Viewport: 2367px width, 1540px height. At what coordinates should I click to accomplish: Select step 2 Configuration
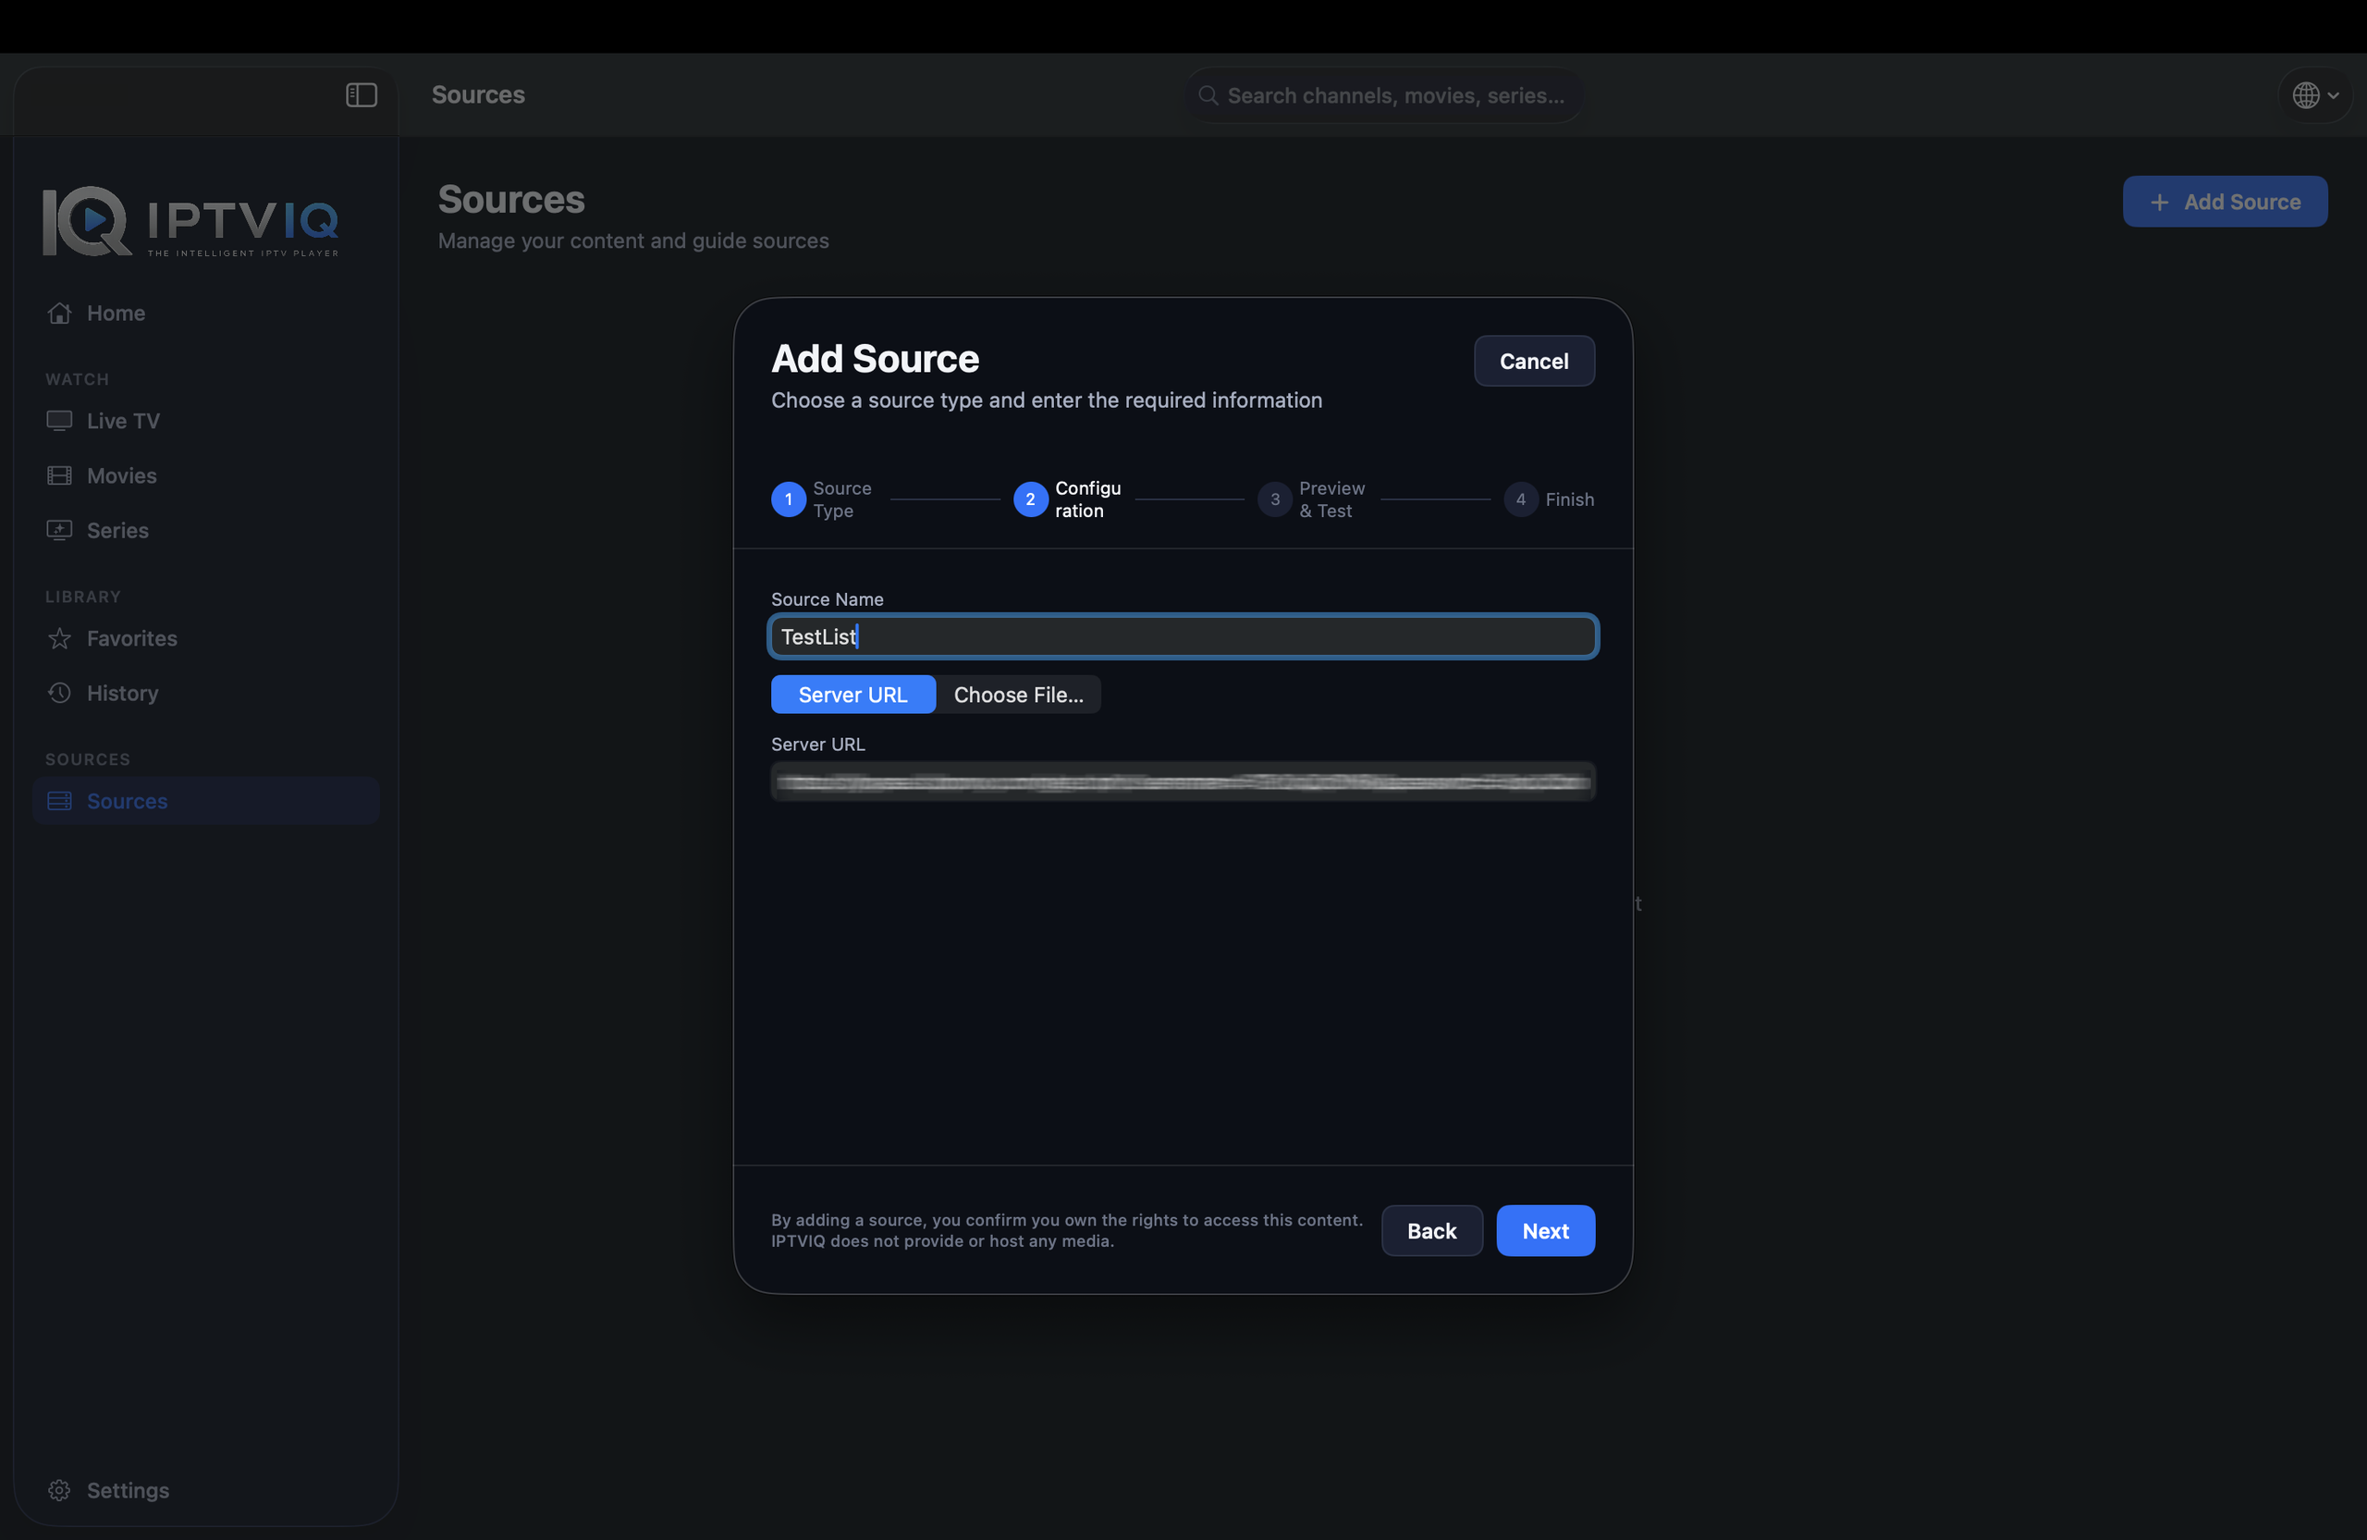pos(1067,499)
